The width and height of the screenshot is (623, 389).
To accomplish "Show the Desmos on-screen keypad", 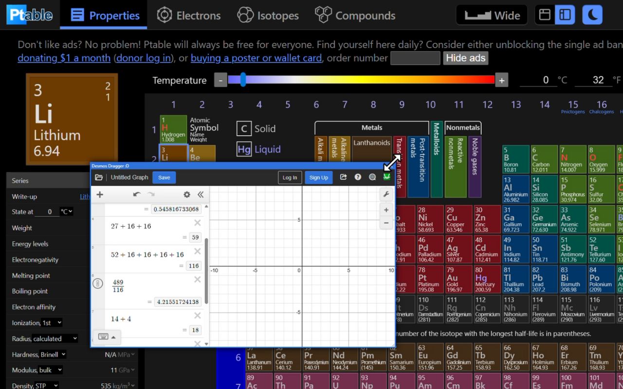I will (107, 336).
